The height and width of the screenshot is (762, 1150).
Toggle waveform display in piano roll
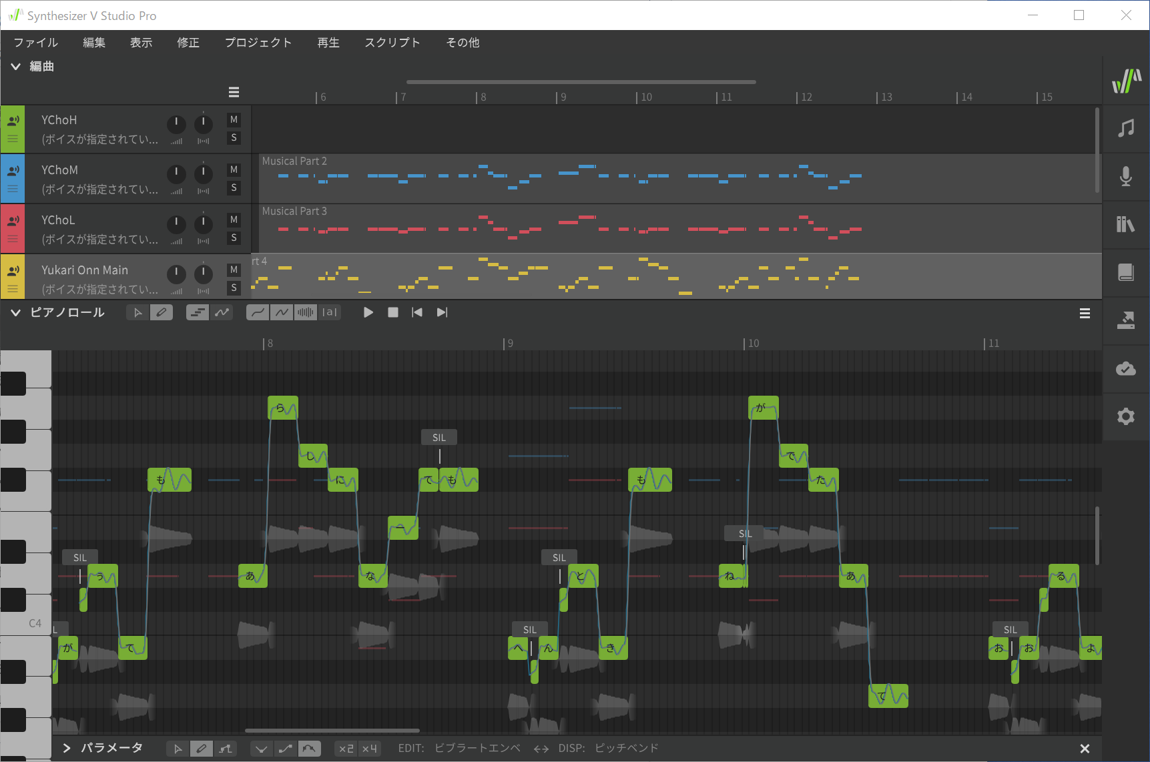(306, 312)
